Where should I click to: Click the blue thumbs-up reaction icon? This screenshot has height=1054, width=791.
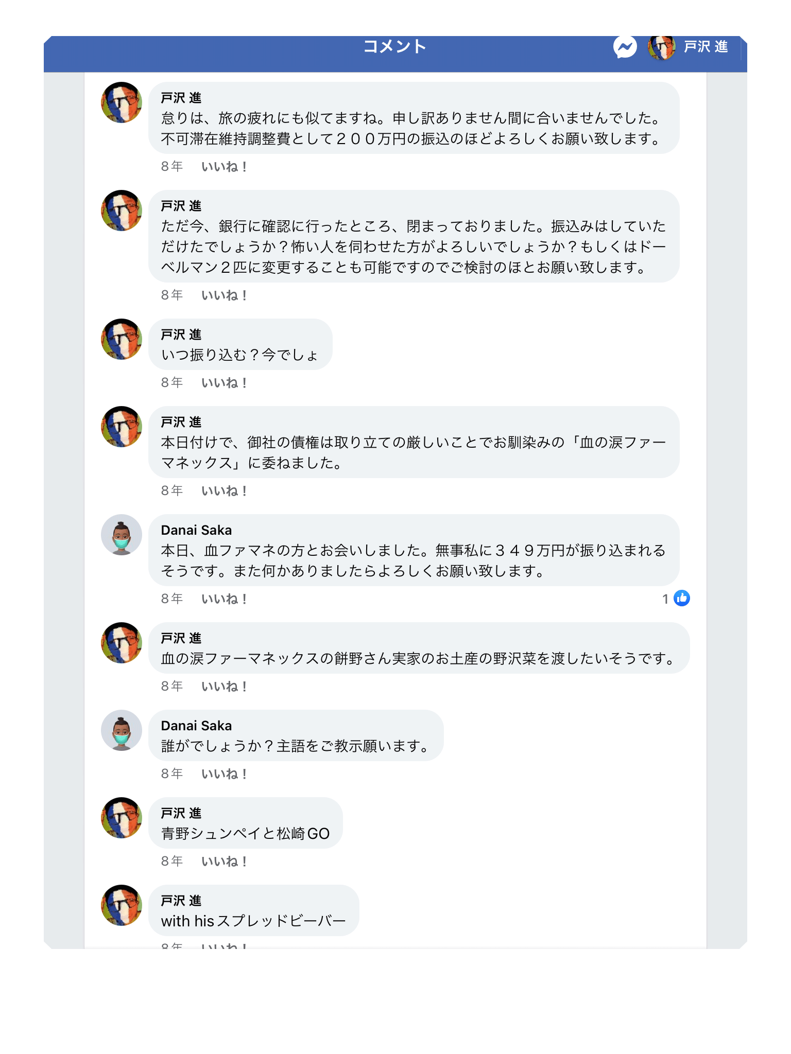[x=682, y=598]
